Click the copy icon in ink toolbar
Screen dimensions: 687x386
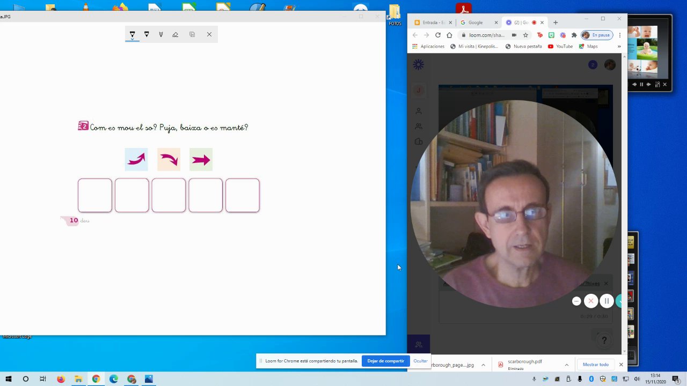[x=192, y=34]
